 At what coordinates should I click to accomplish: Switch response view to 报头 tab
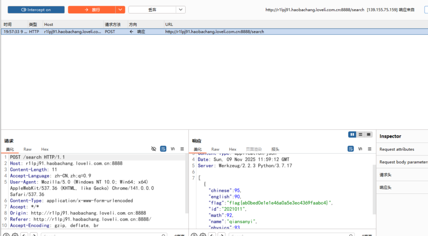coord(275,149)
